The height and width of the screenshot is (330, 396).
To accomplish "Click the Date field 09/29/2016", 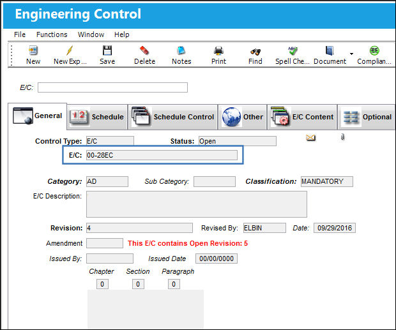I will [335, 228].
